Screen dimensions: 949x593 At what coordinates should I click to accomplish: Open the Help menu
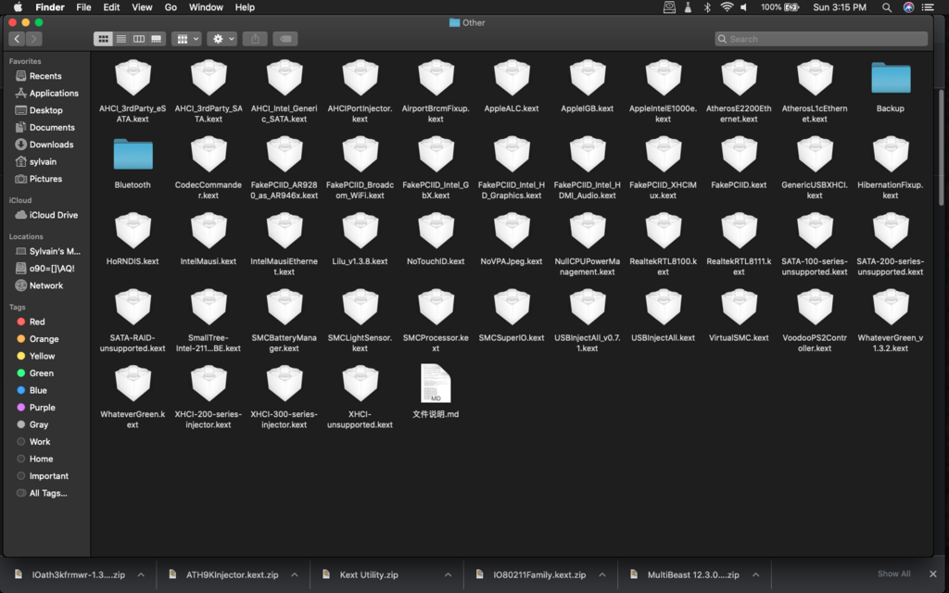[x=245, y=7]
